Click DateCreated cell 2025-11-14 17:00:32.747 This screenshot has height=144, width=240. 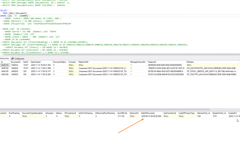[x=41, y=71]
